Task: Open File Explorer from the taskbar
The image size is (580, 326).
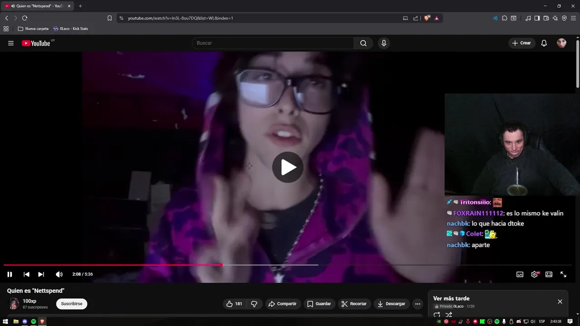Action: point(16,321)
